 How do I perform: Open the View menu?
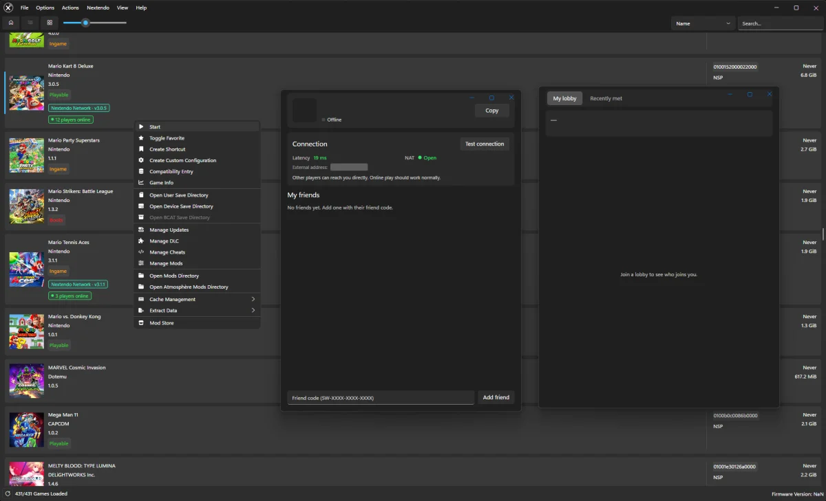[x=123, y=8]
